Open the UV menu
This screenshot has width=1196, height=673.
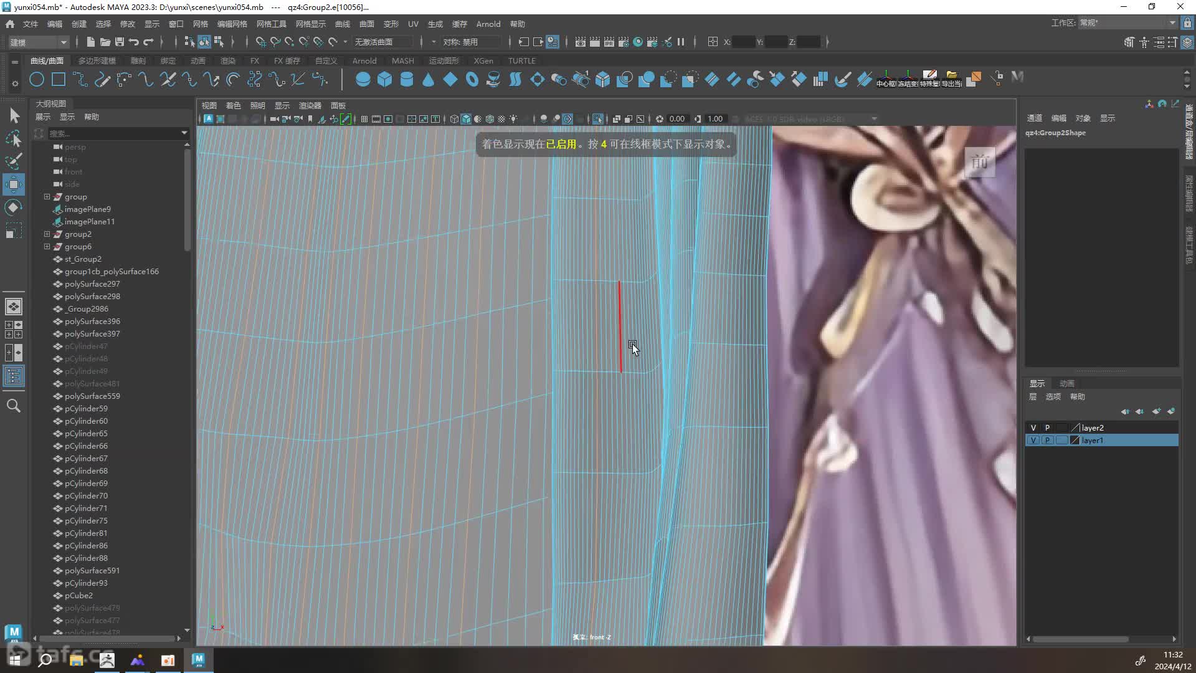pos(413,24)
